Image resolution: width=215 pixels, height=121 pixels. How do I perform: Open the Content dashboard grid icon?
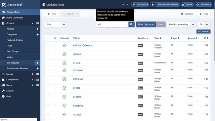37,23
